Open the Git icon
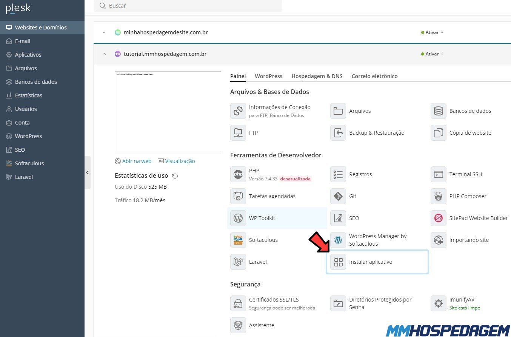The width and height of the screenshot is (511, 337). pyautogui.click(x=338, y=196)
